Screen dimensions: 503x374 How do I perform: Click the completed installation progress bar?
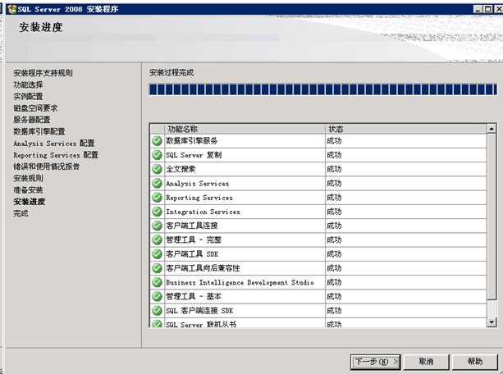click(x=323, y=89)
